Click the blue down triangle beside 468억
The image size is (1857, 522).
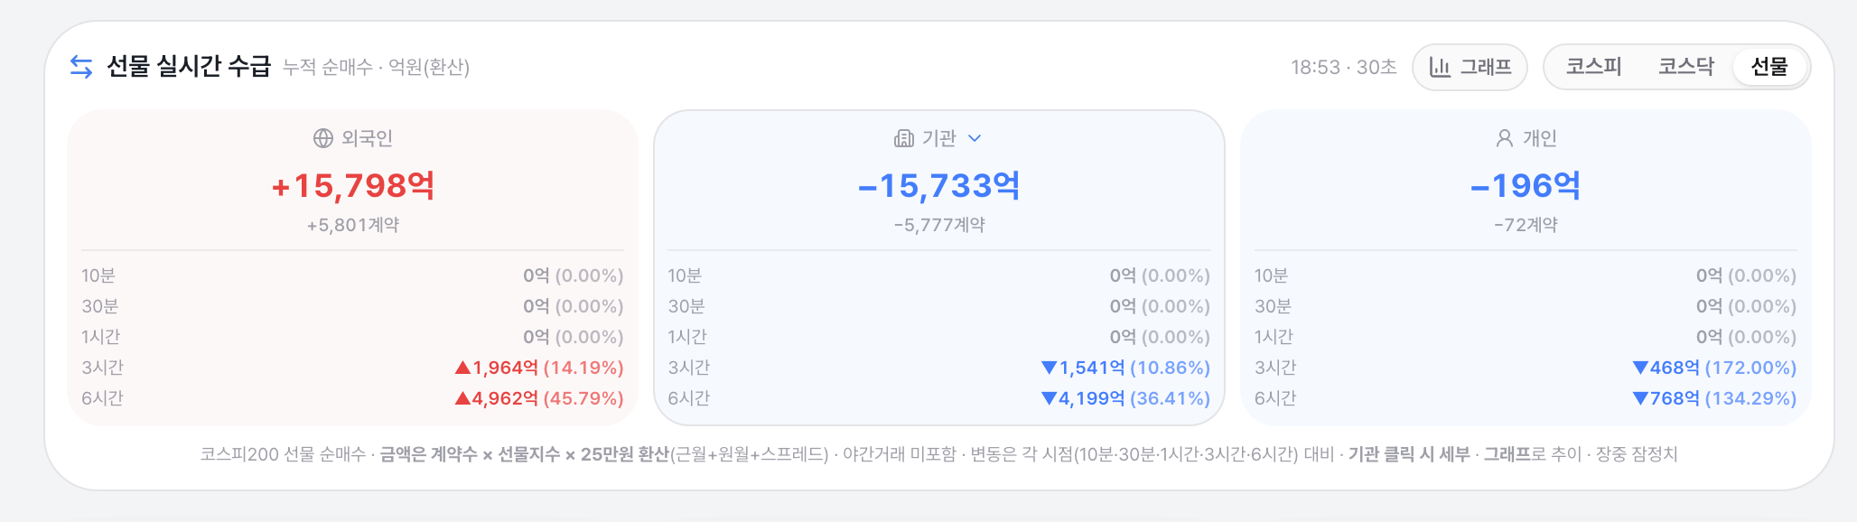[1641, 368]
